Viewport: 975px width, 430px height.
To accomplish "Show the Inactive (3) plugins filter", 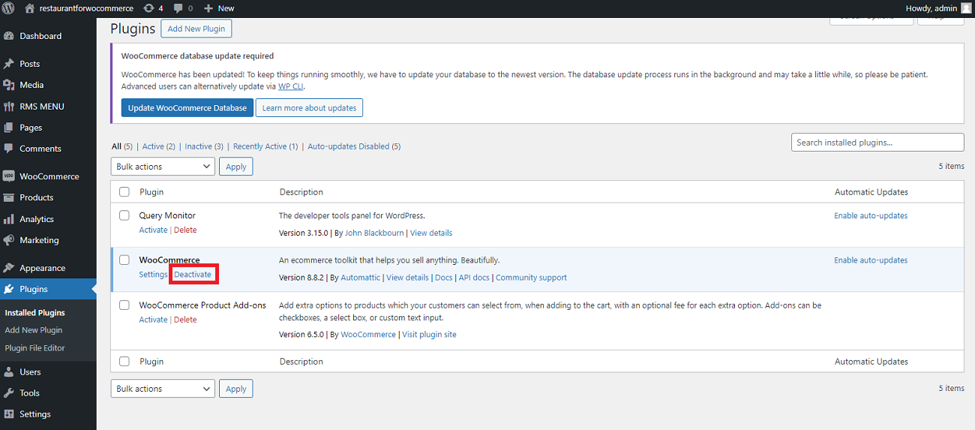I will point(204,146).
